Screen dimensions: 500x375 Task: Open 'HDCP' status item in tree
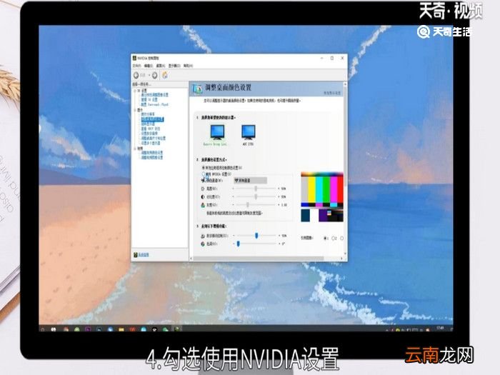151,129
